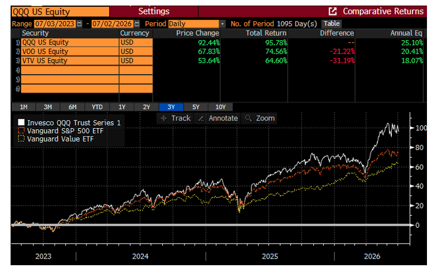Click the -21.22% difference value
Viewport: 437px width, 273px height.
[x=342, y=51]
